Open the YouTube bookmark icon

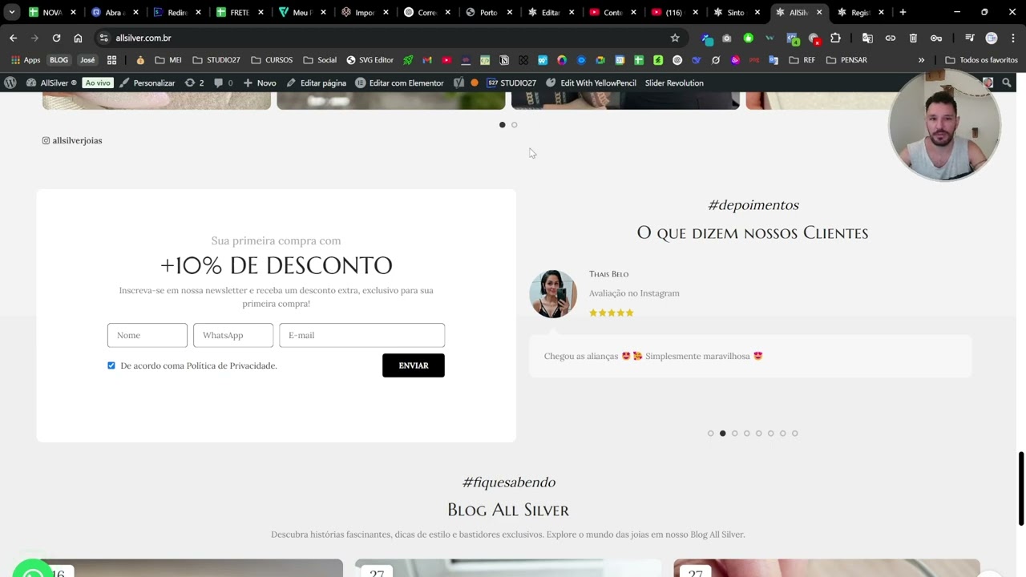click(446, 60)
